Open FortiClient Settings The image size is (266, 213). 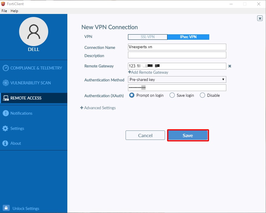[17, 128]
